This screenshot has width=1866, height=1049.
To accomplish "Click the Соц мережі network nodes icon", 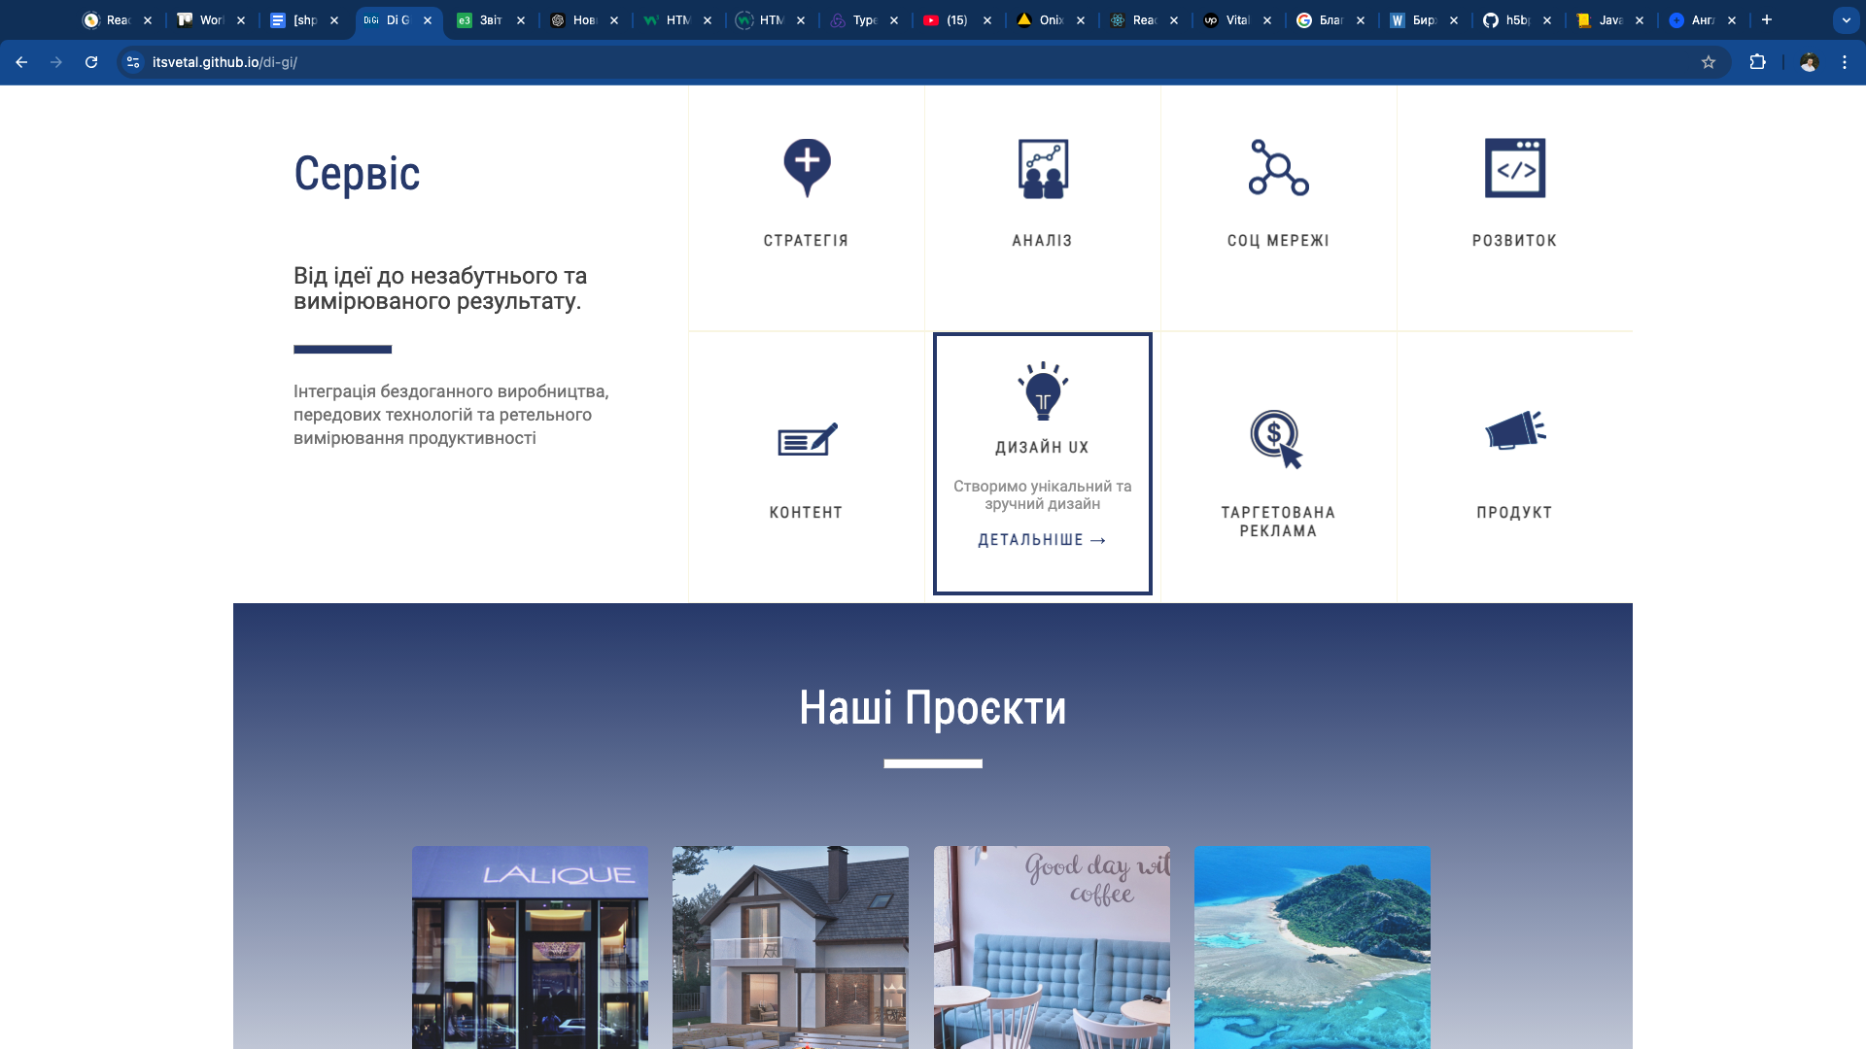I will [1278, 167].
